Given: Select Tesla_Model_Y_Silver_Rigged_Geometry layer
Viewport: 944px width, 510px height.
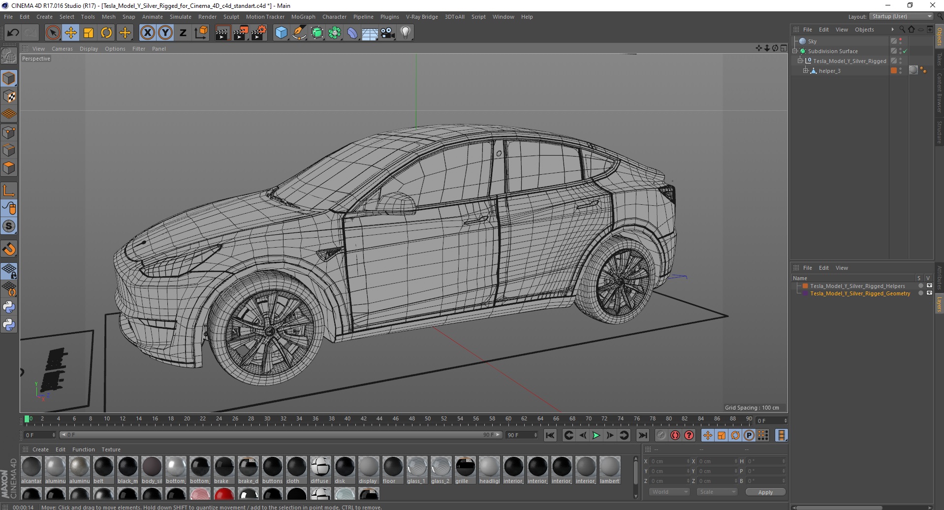Looking at the screenshot, I should click(860, 293).
